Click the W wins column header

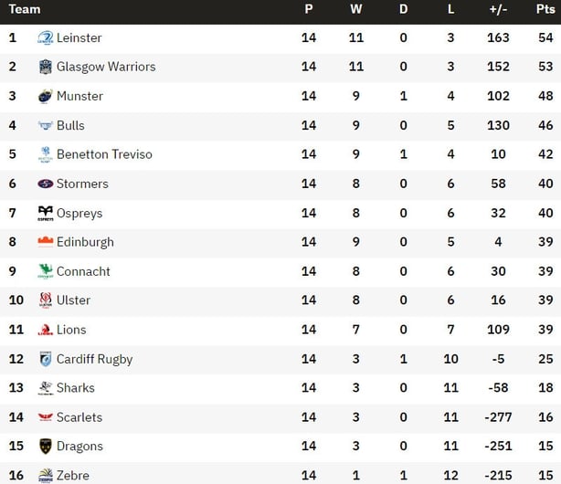pyautogui.click(x=356, y=9)
